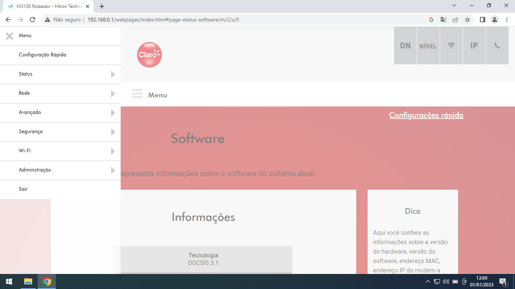515x289 pixels.
Task: Toggle the browser side panel icon
Action: coord(482,20)
